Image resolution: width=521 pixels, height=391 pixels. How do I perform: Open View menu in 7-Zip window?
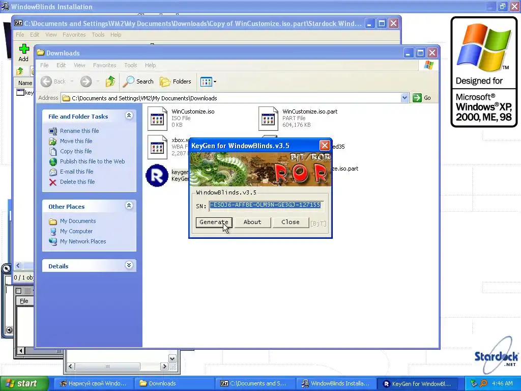(51, 35)
